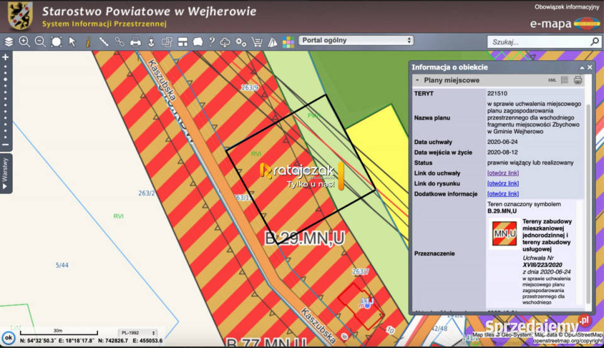Click the anchor stamp toolbar icon
Image resolution: width=604 pixels, height=348 pixels.
tap(151, 41)
